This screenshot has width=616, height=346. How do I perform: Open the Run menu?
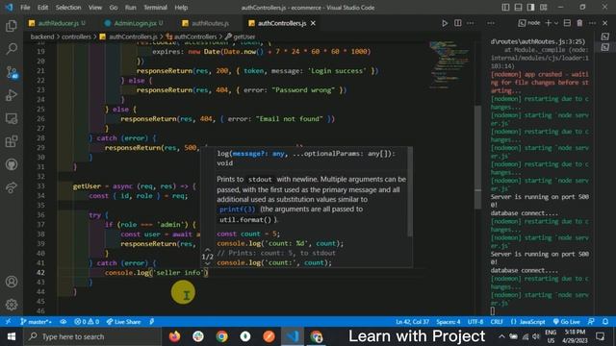click(x=131, y=8)
